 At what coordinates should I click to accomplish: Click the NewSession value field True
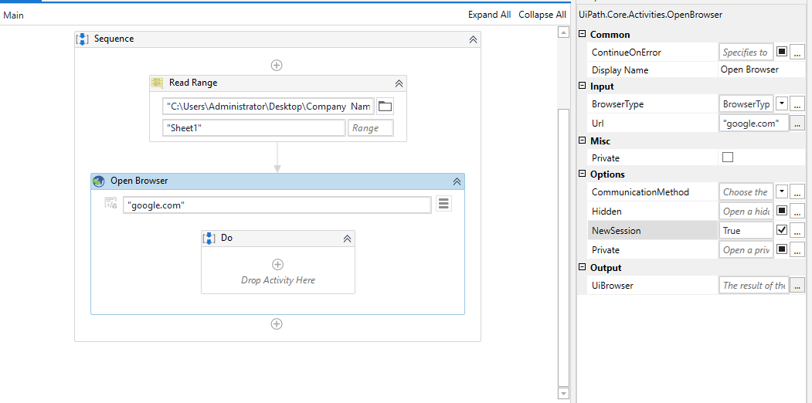746,230
